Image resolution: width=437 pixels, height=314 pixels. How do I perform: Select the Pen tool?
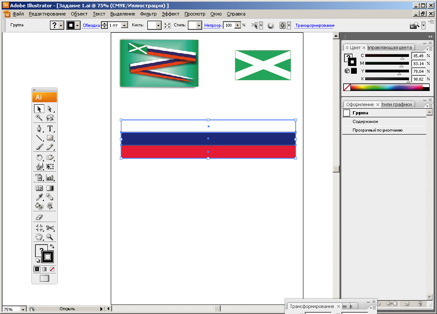coord(39,128)
